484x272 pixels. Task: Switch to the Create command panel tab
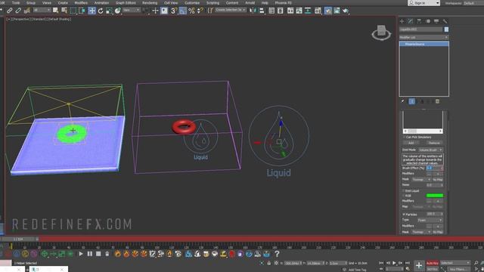(402, 21)
